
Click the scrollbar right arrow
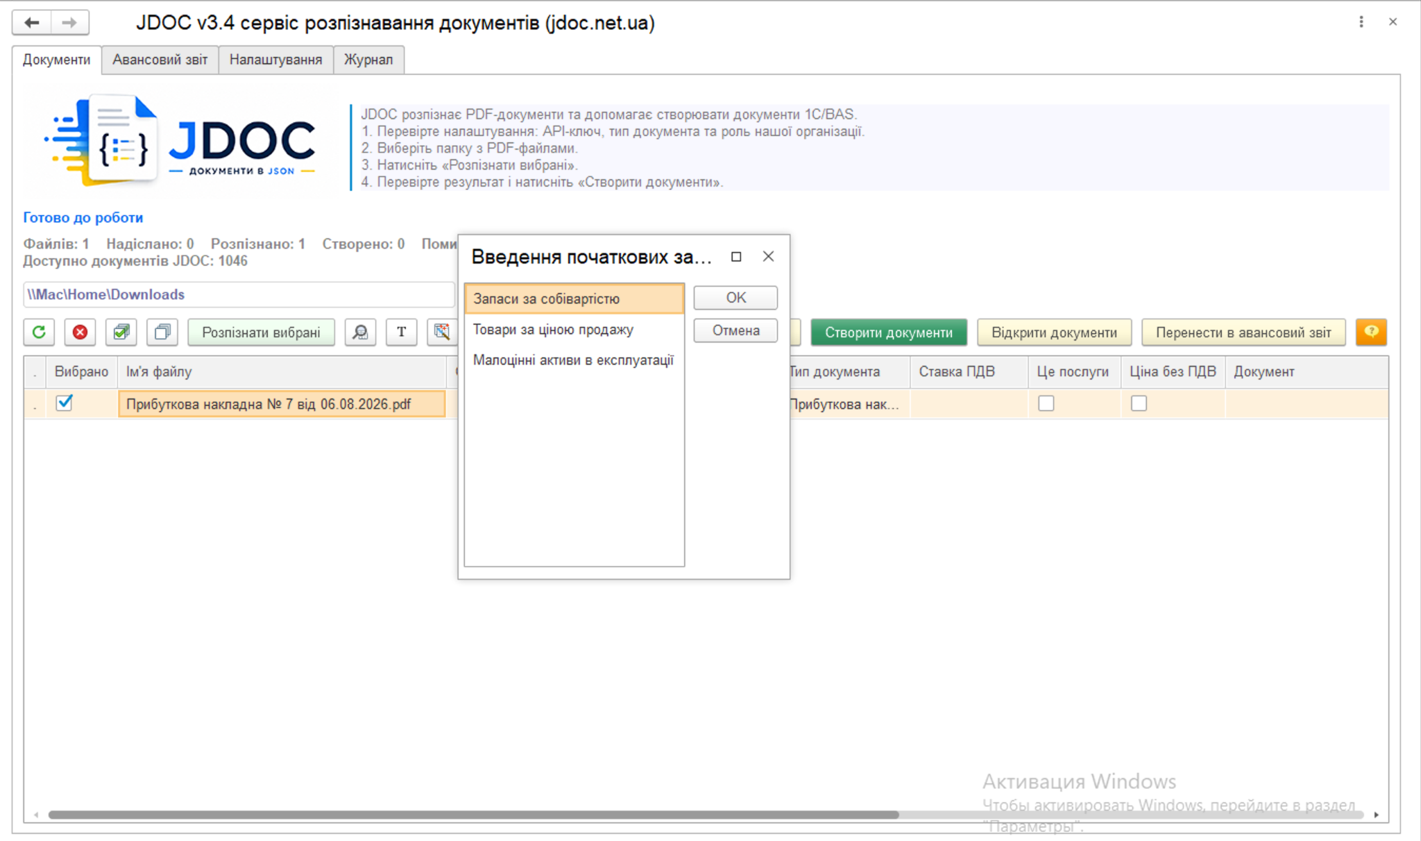coord(1377,815)
